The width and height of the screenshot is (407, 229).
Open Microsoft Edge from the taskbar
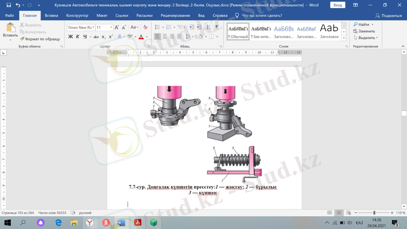58,223
